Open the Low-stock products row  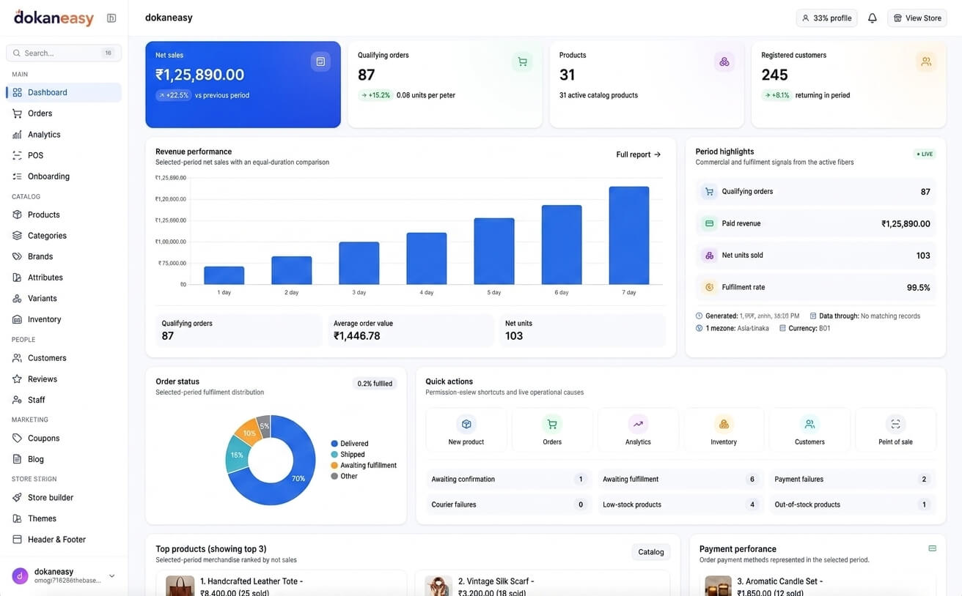tap(680, 504)
